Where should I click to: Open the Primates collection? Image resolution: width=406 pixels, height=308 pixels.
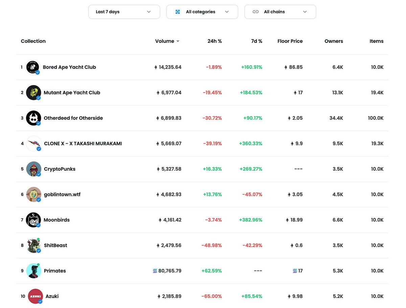(x=55, y=271)
